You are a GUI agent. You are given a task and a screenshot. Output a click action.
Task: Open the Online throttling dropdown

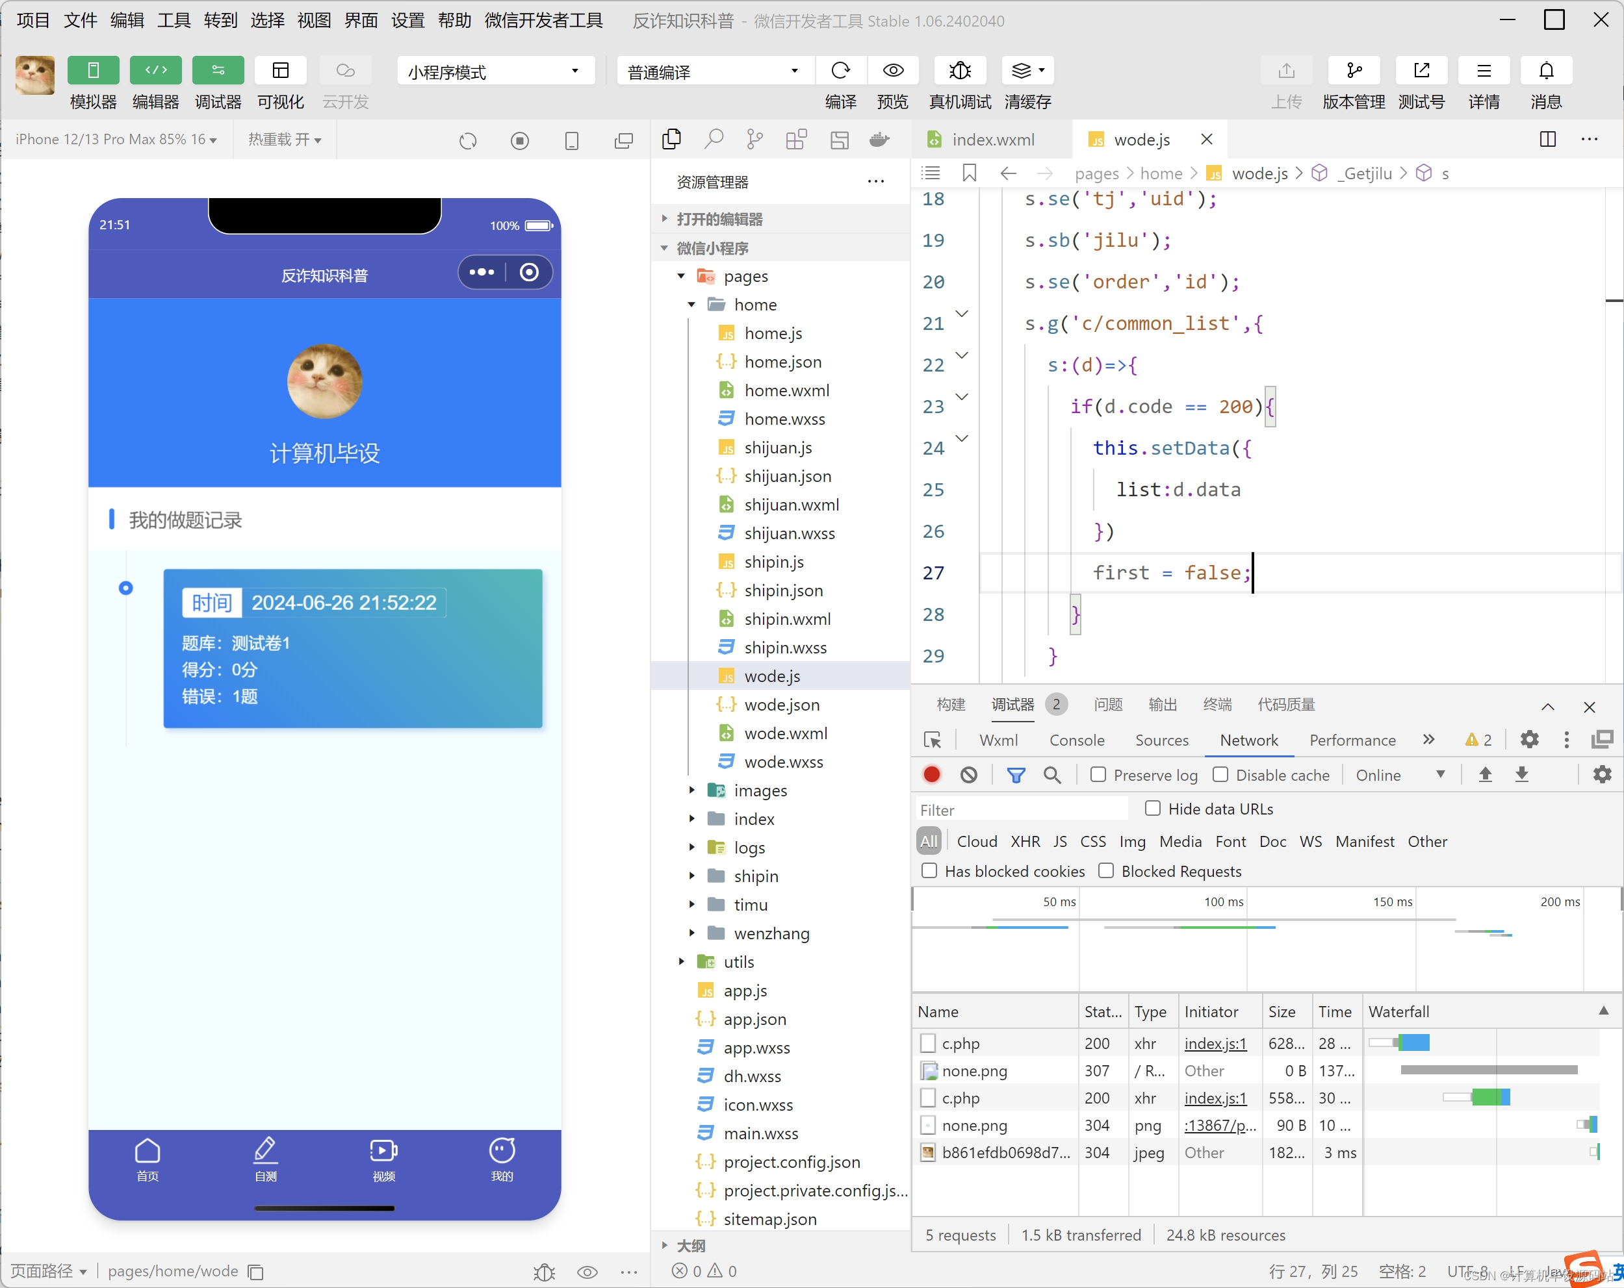[1398, 775]
